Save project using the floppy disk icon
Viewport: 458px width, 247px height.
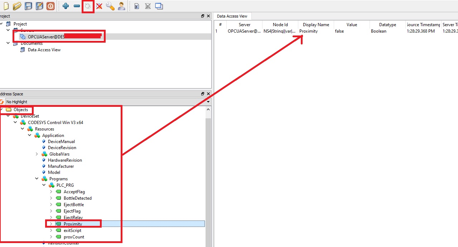[28, 6]
